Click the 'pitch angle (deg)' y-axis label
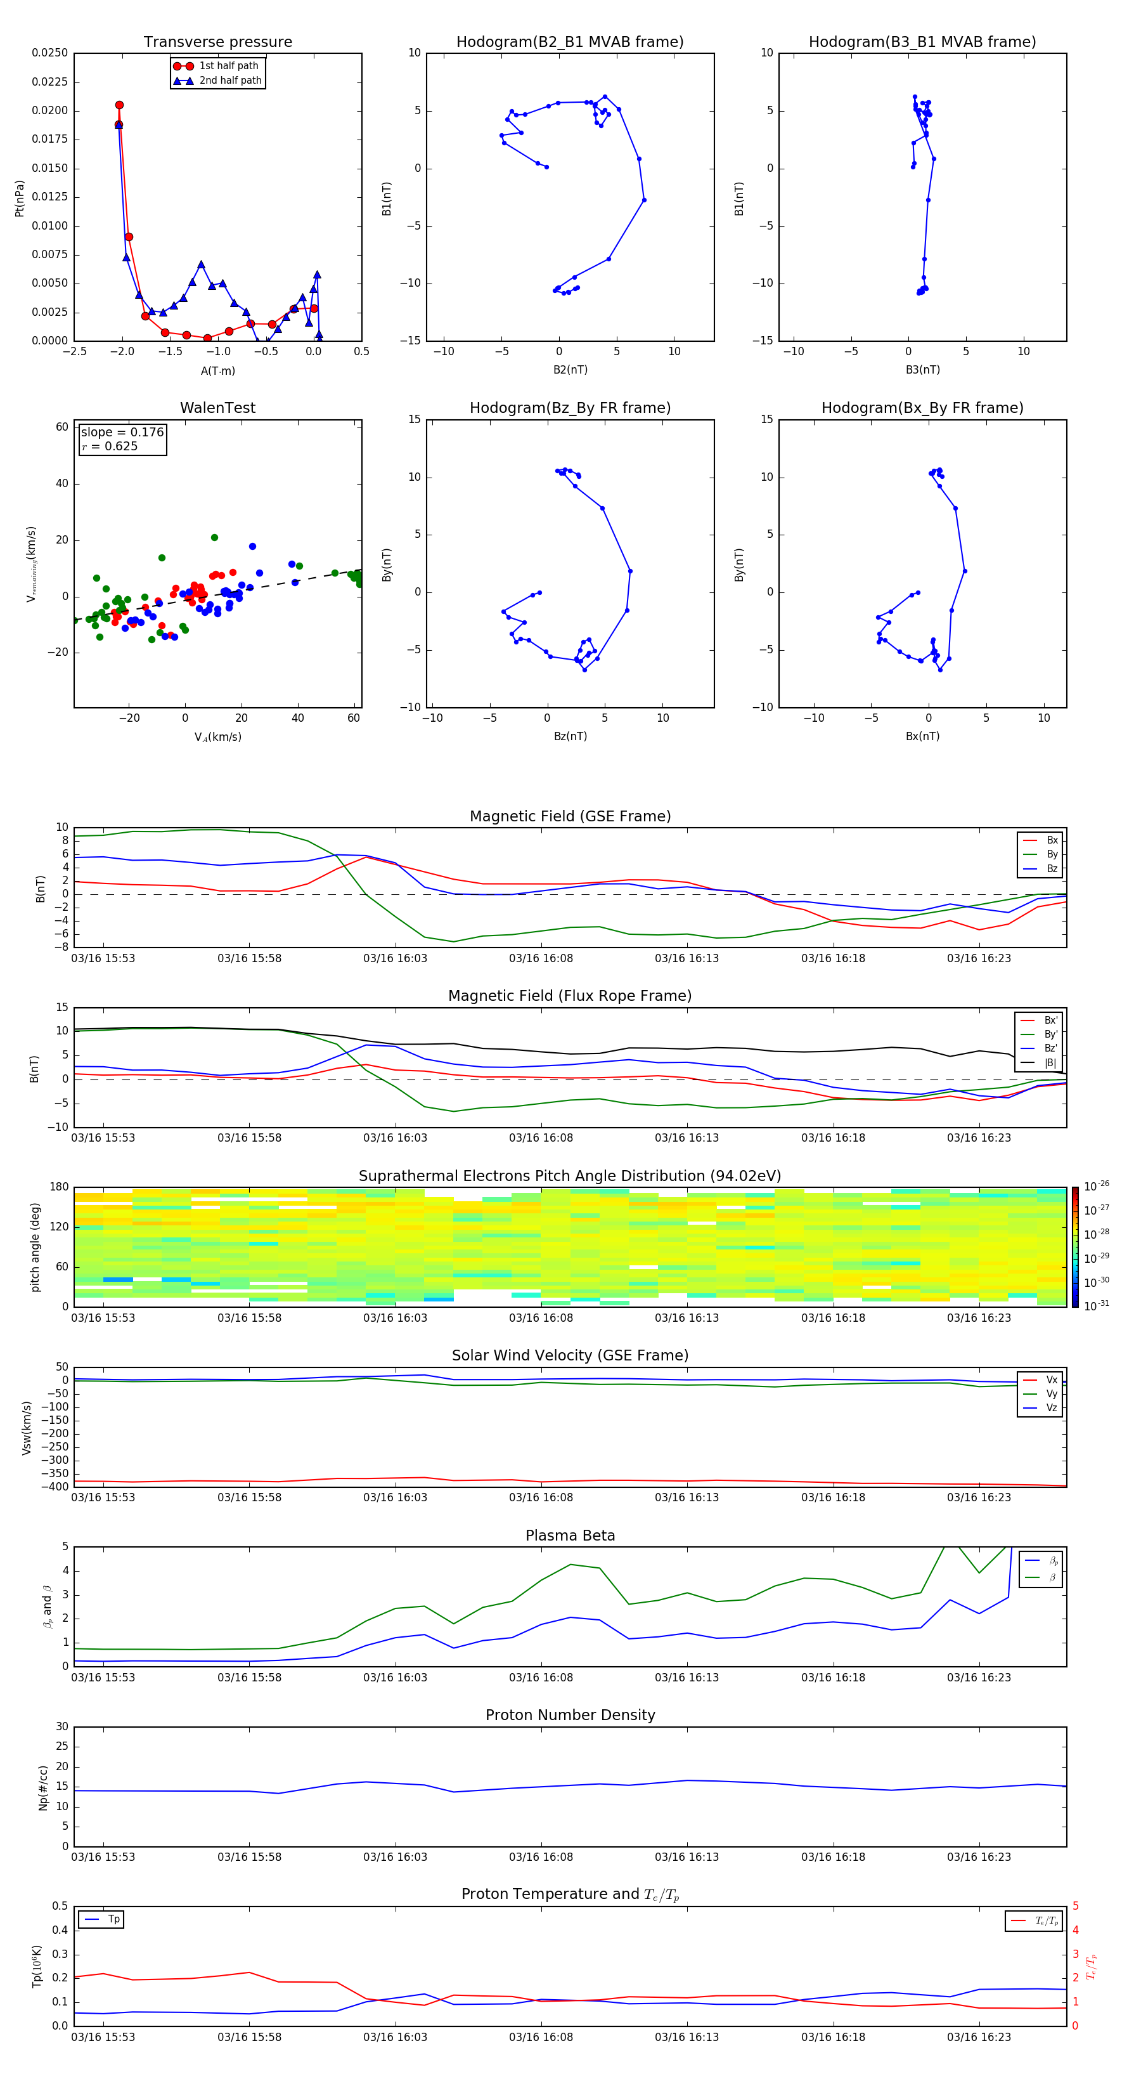 pos(35,1247)
